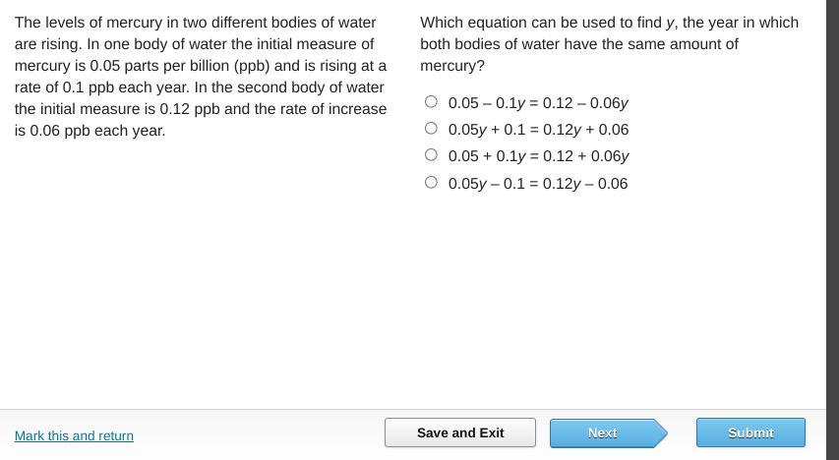Submit the answer with the Submit button
This screenshot has width=839, height=460.
[x=750, y=432]
